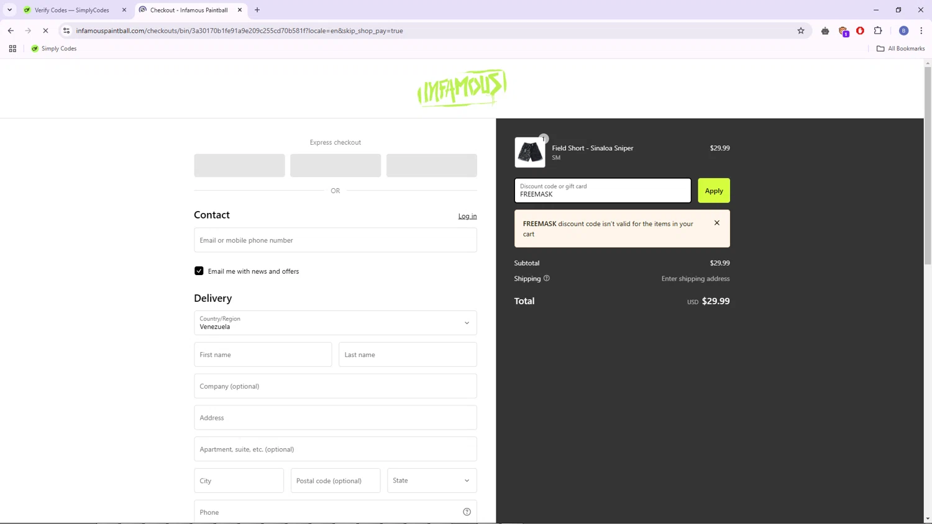The width and height of the screenshot is (932, 524).
Task: Open the apps grid in the bookmarks bar
Action: (12, 48)
